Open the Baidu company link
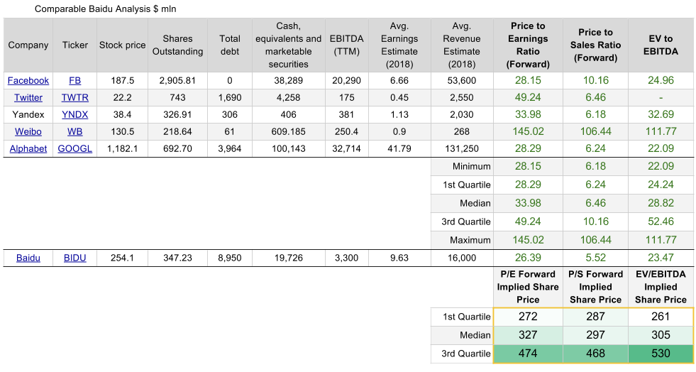The width and height of the screenshot is (696, 372). click(28, 258)
